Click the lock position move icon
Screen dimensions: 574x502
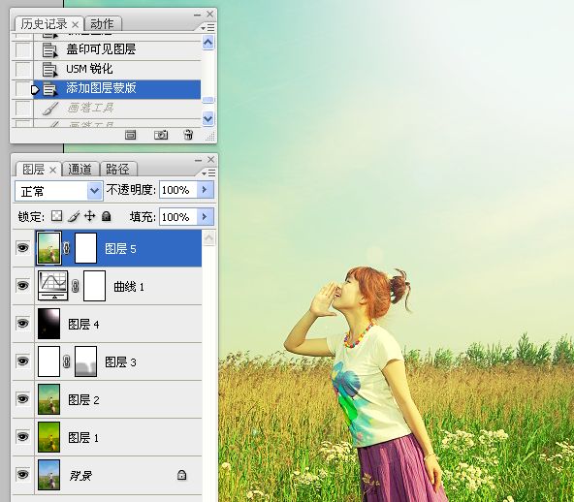89,216
